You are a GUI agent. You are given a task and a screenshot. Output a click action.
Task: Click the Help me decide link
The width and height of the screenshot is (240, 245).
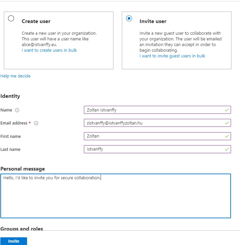point(15,76)
